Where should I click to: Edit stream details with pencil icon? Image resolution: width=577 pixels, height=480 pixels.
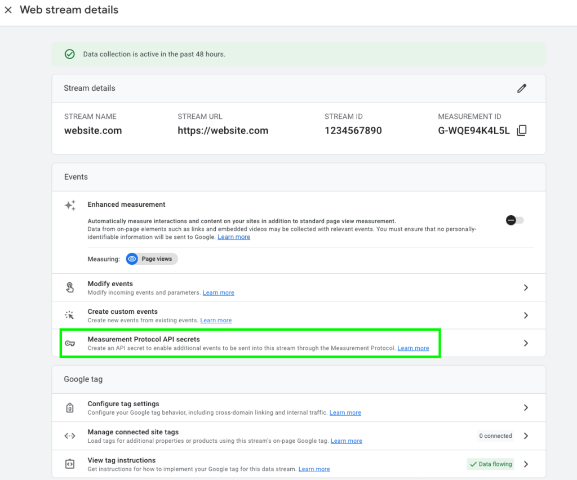click(521, 88)
